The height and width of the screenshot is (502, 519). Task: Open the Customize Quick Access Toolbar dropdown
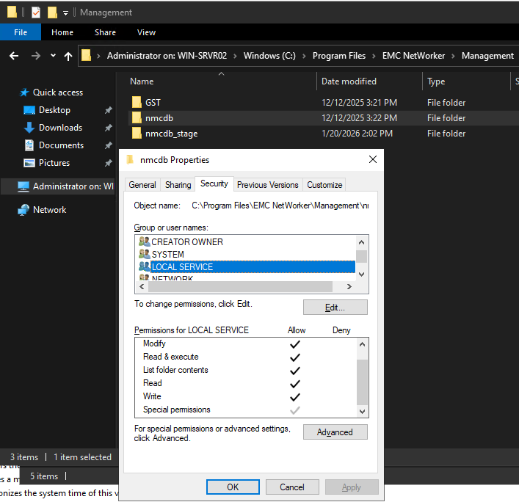65,13
